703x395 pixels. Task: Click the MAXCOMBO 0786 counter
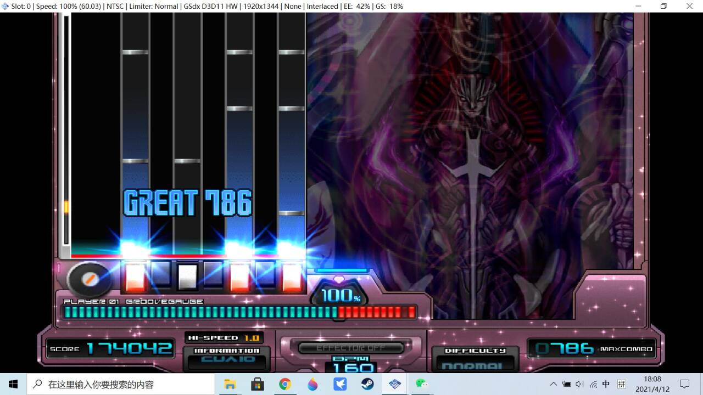tap(592, 348)
